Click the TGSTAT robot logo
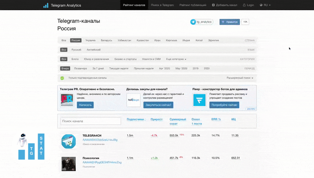The width and height of the screenshot is (314, 178). (x=31, y=147)
